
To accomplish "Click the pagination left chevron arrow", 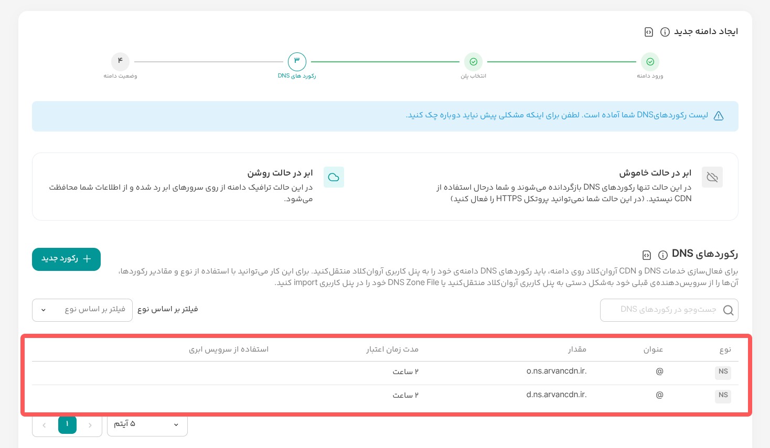I will [44, 425].
